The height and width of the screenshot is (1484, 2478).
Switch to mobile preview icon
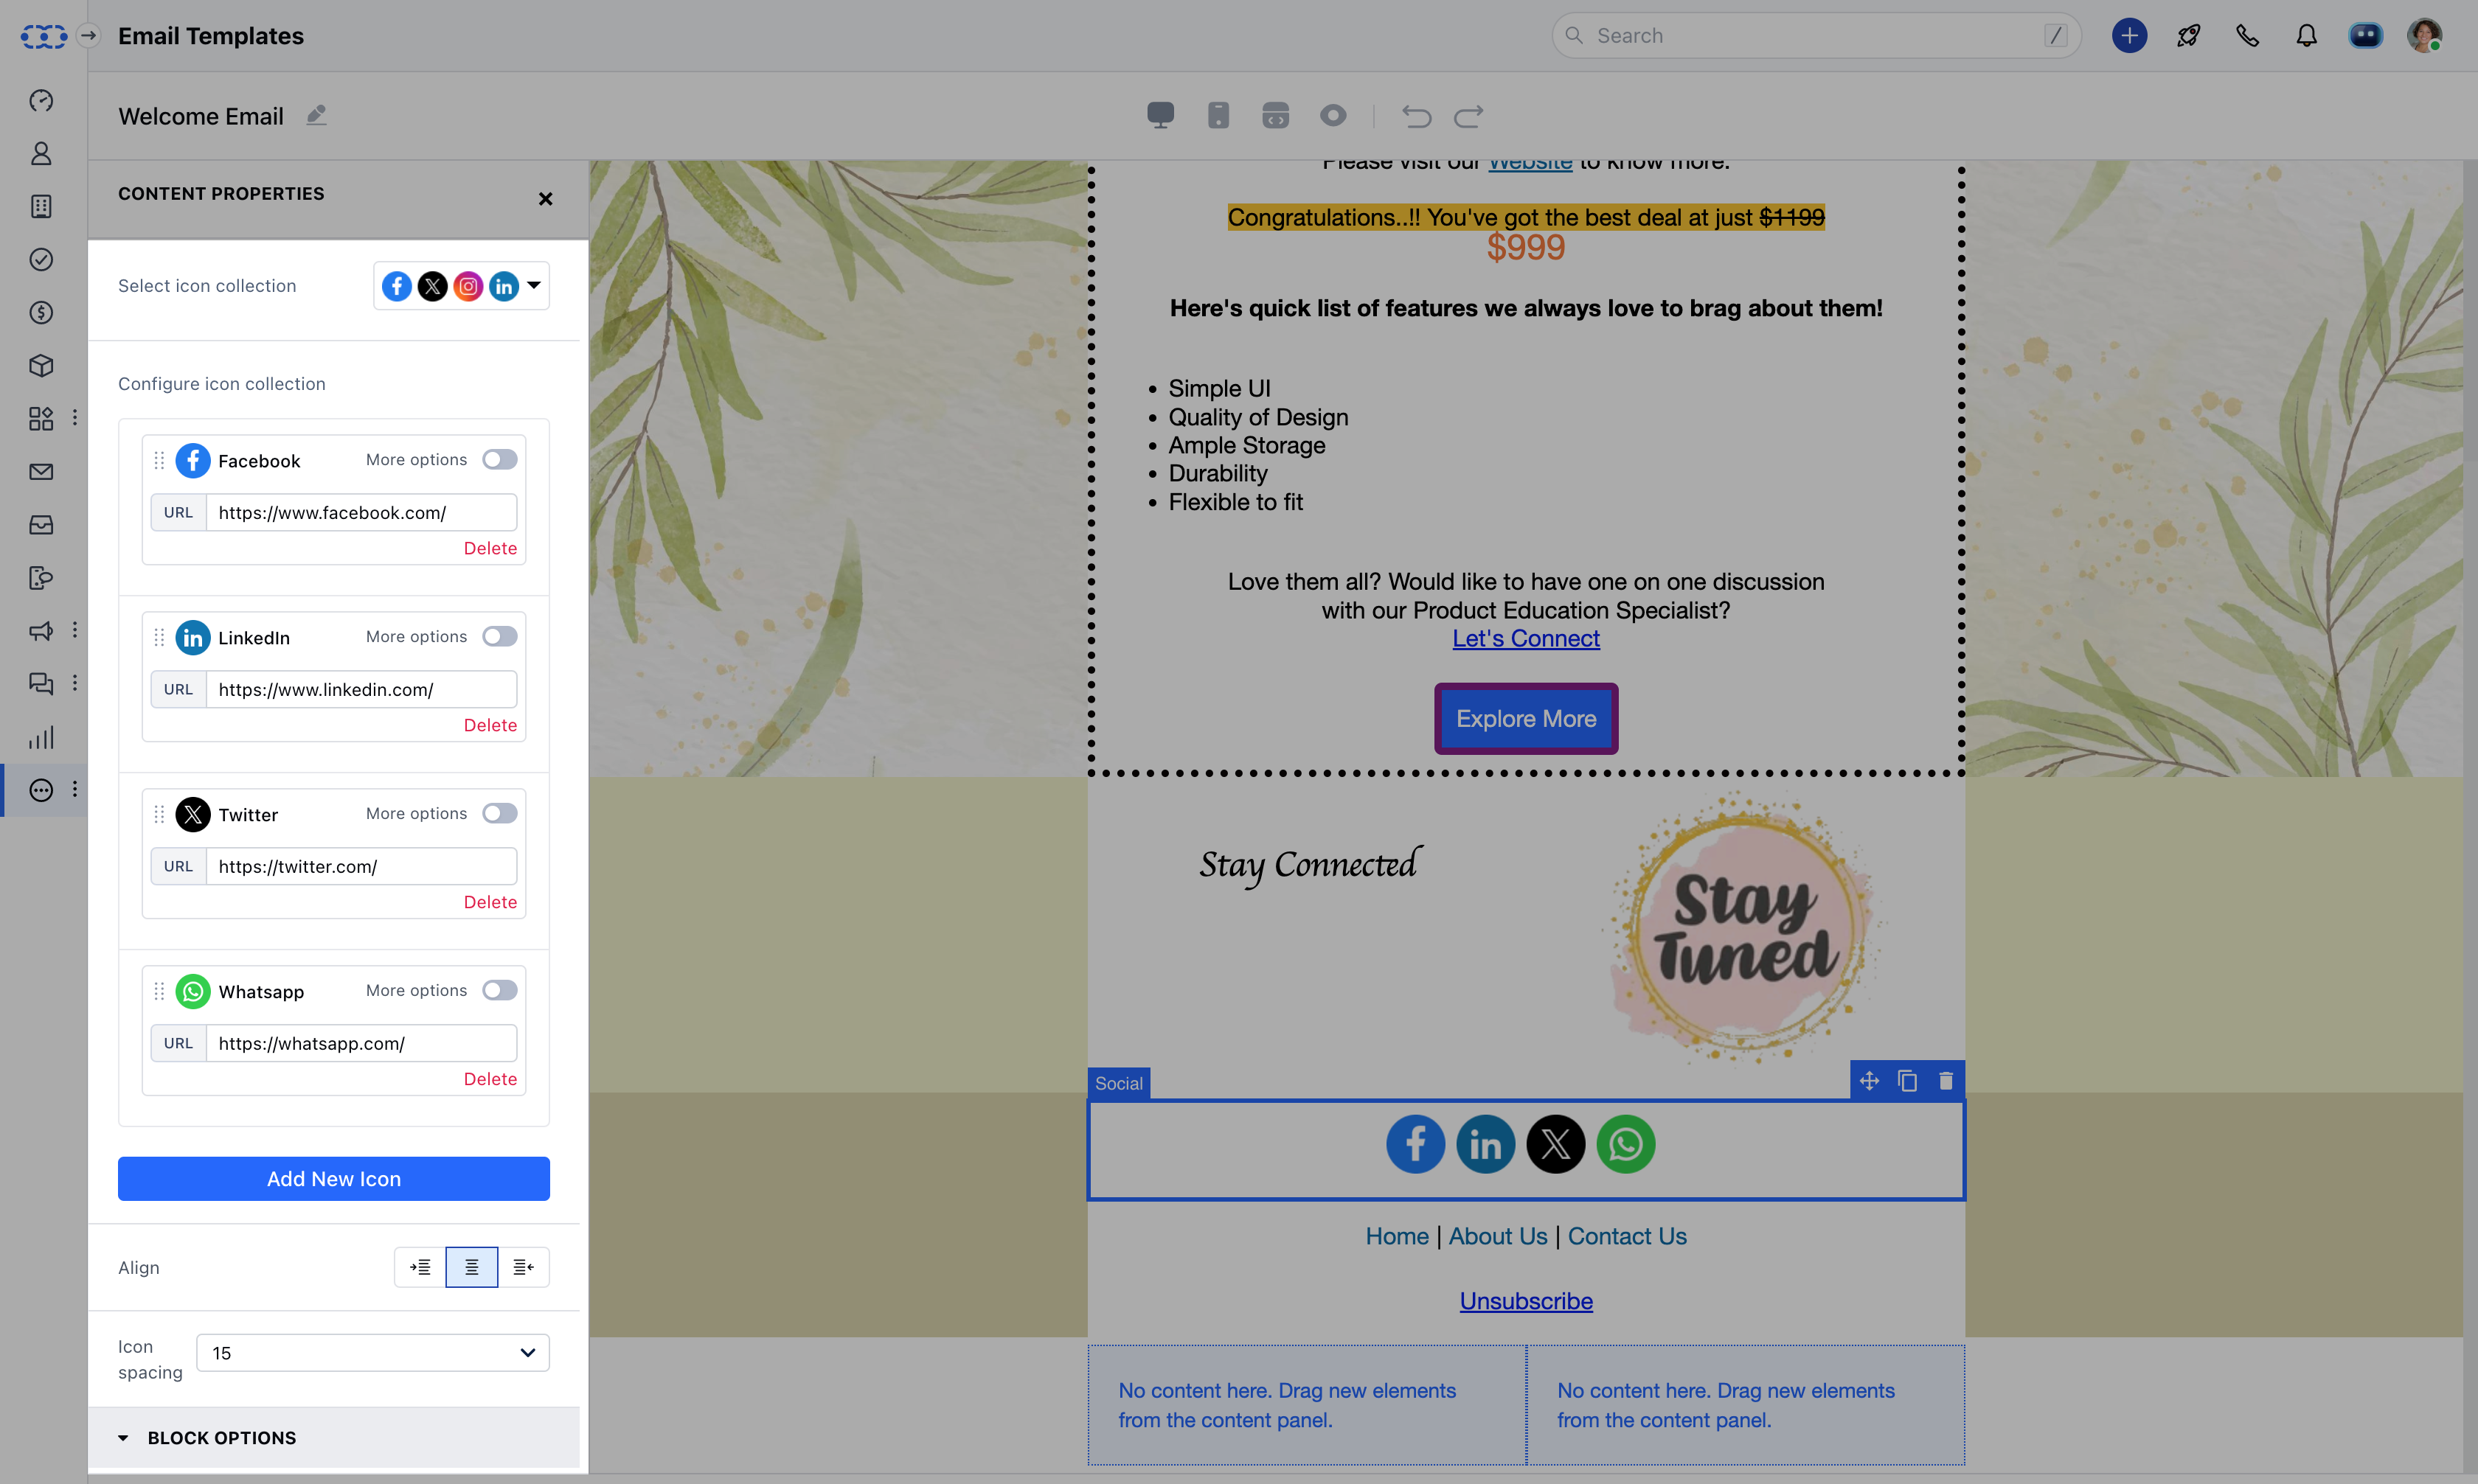(1218, 116)
